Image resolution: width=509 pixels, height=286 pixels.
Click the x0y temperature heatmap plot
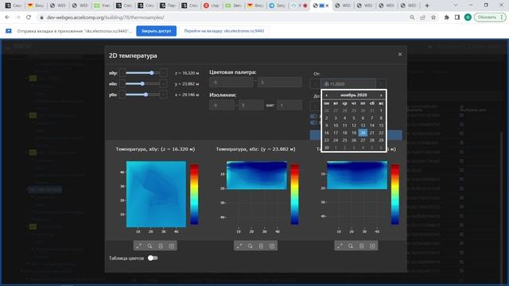(156, 194)
